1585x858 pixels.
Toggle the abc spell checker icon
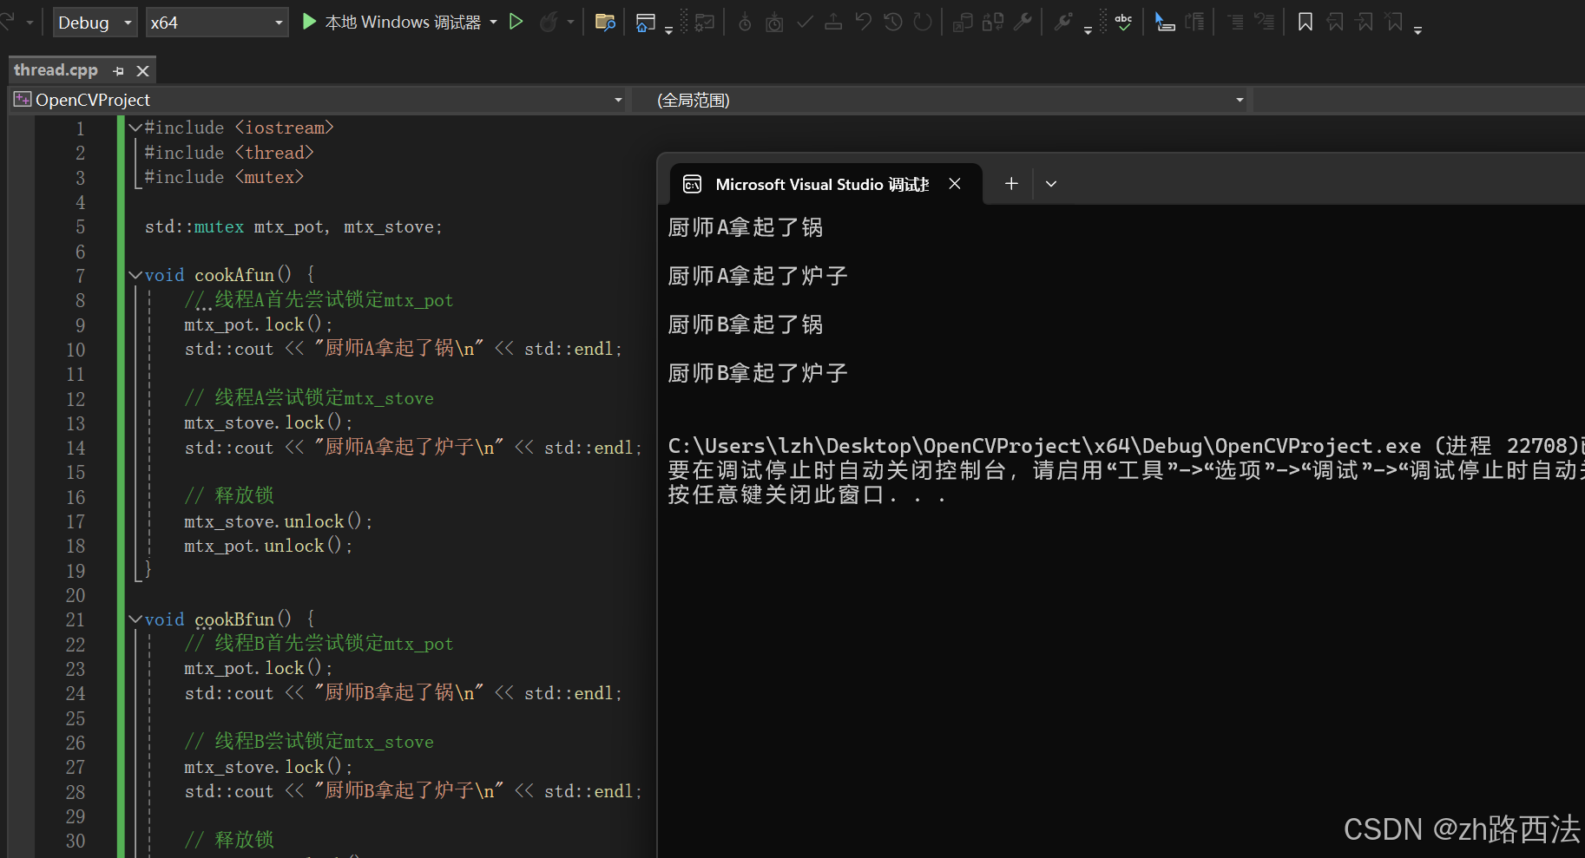(1123, 22)
